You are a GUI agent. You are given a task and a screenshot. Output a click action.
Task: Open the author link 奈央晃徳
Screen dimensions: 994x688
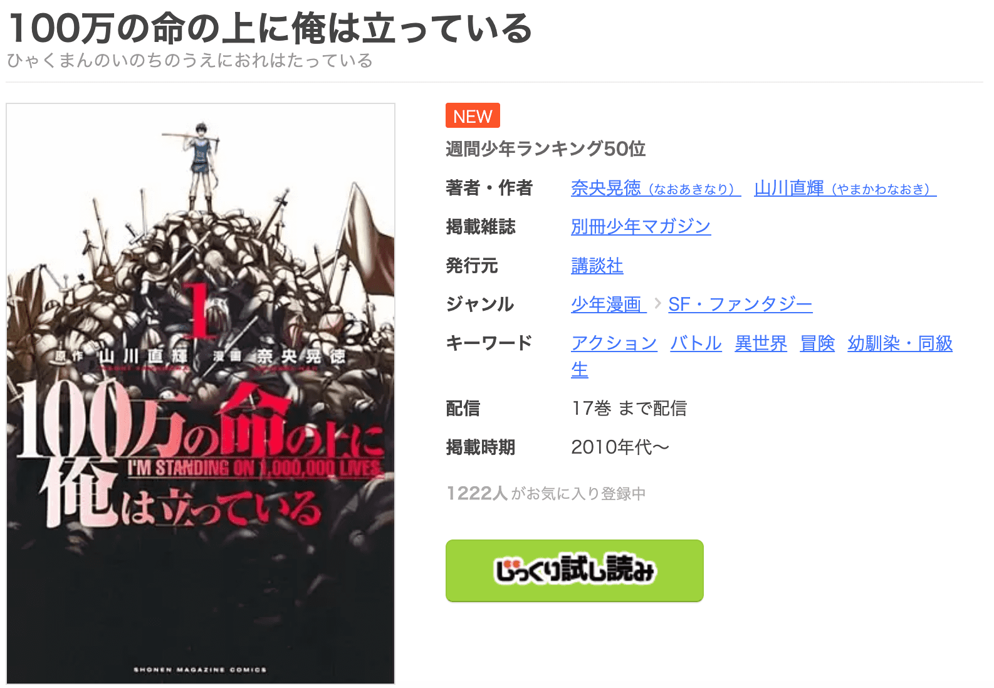656,188
